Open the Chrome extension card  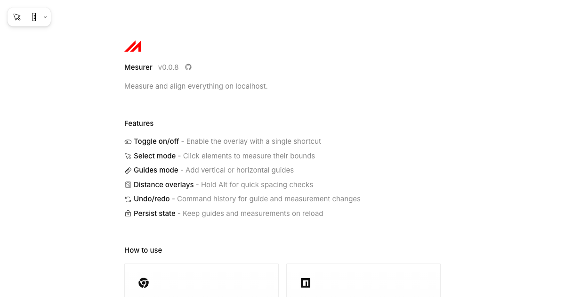coord(202,280)
